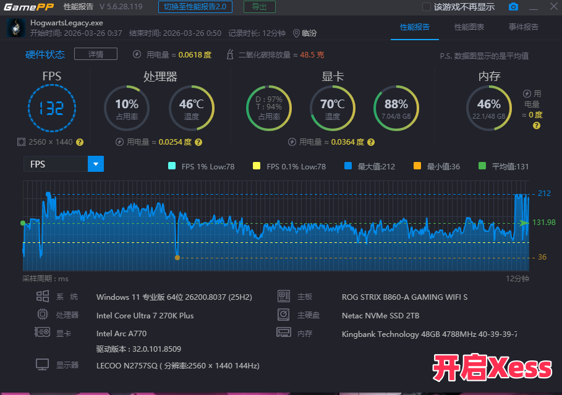Image resolution: width=562 pixels, height=395 pixels.
Task: Click the cyan FPS 1% Low swatch
Action: click(172, 166)
